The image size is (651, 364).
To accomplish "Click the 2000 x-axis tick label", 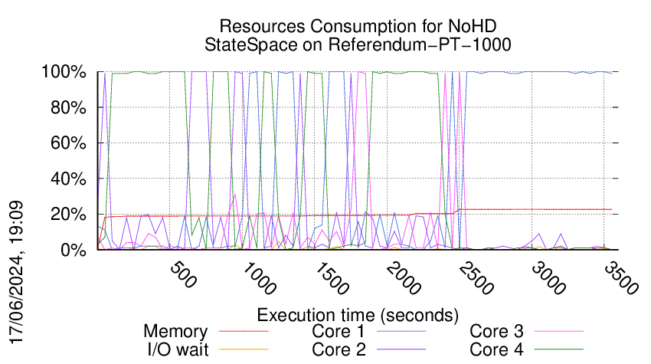I will coord(404,278).
